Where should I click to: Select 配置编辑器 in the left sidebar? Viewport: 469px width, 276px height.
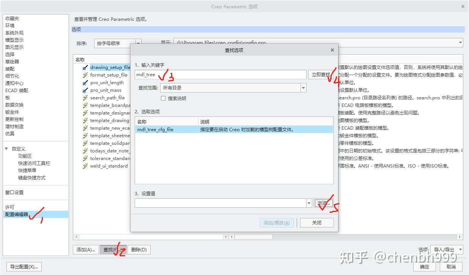click(17, 214)
